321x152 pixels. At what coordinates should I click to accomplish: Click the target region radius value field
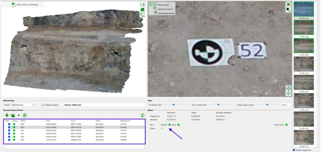[285, 105]
